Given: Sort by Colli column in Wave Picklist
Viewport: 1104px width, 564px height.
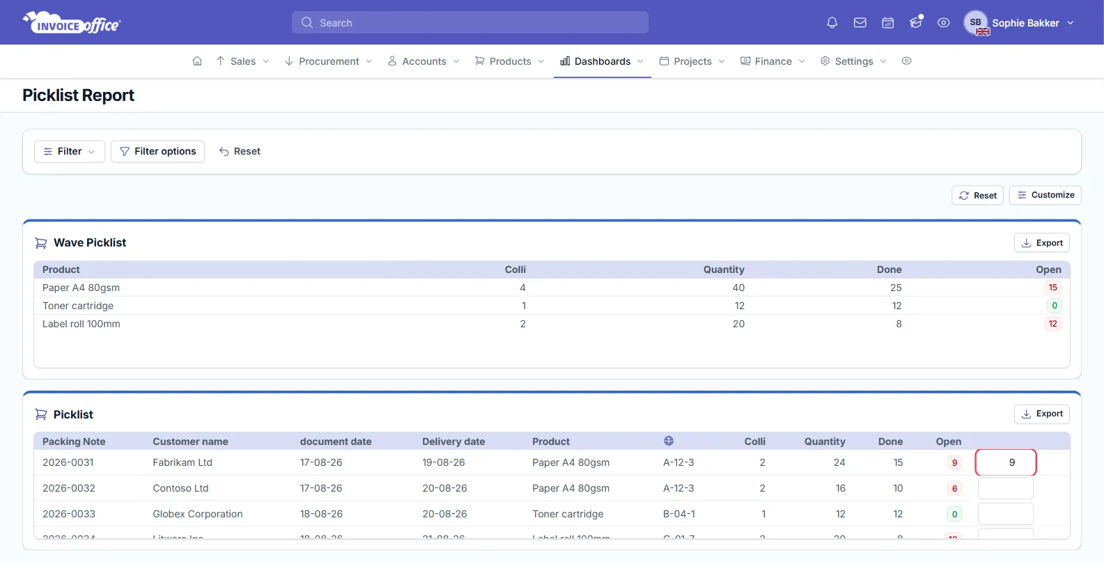Looking at the screenshot, I should tap(515, 269).
